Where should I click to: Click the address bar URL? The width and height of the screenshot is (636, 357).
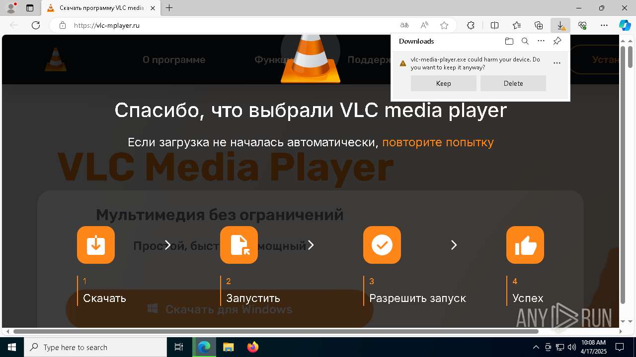[x=107, y=25]
